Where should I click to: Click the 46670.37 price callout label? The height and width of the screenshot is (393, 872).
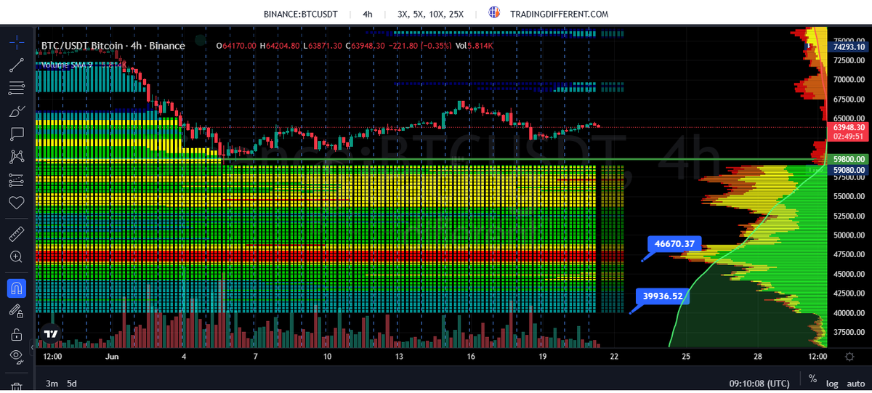point(675,243)
